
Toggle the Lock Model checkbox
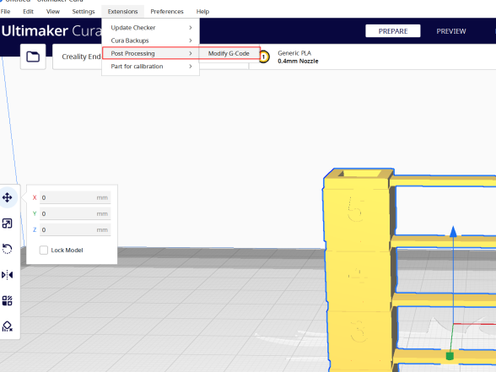[44, 251]
